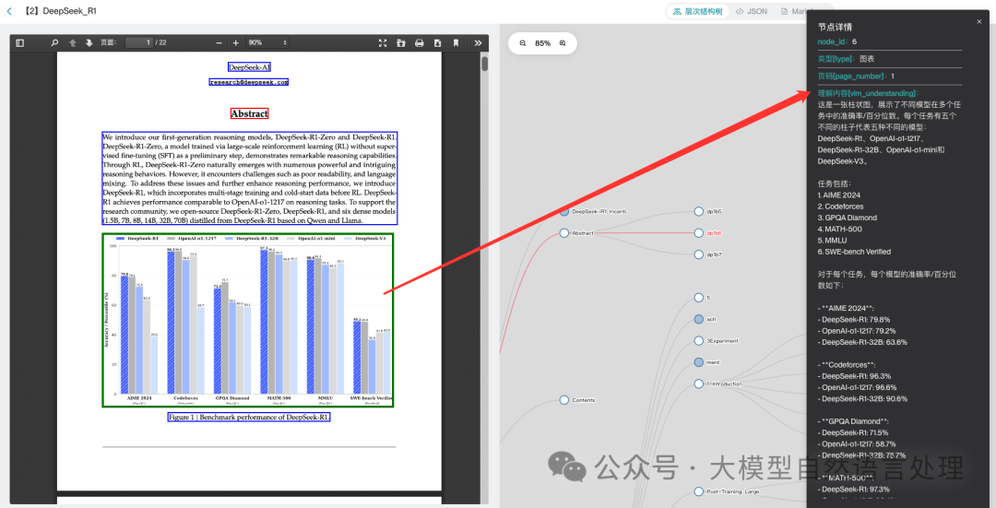Image resolution: width=996 pixels, height=508 pixels.
Task: Print the PDF document
Action: coord(420,43)
